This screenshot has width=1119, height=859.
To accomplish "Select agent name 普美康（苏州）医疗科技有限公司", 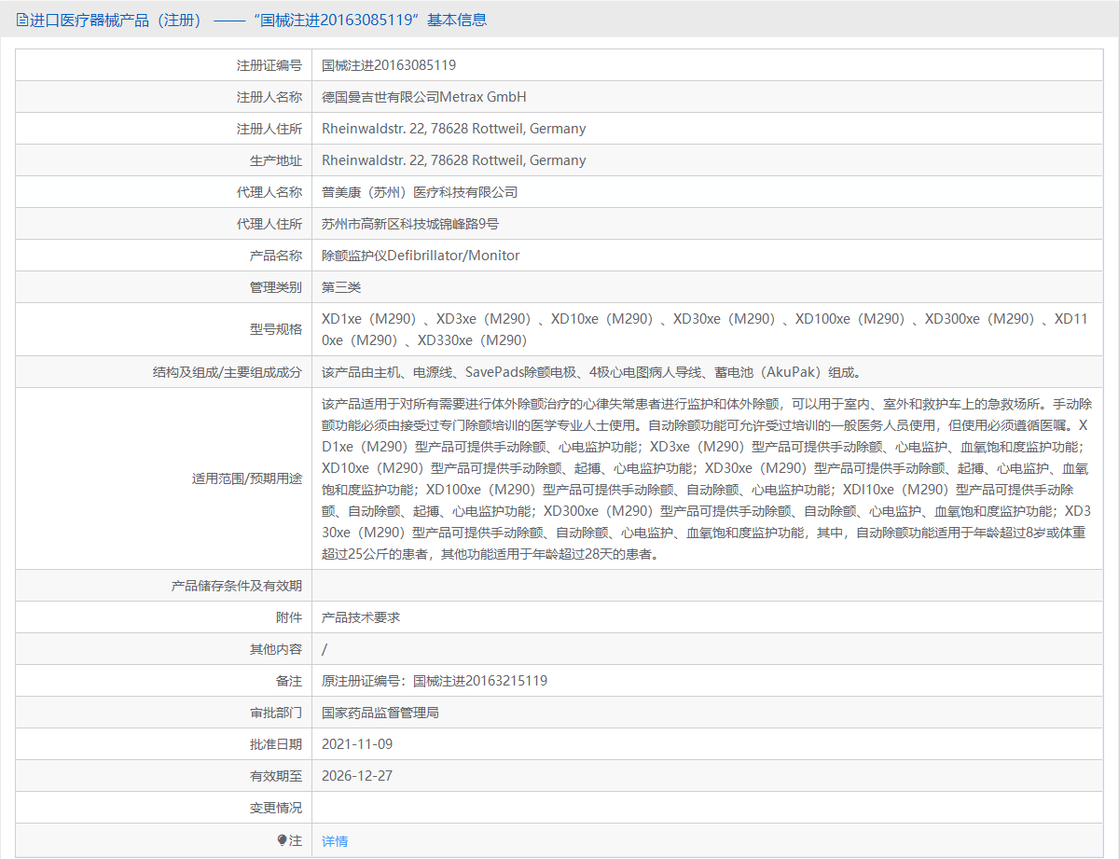I will pos(420,192).
